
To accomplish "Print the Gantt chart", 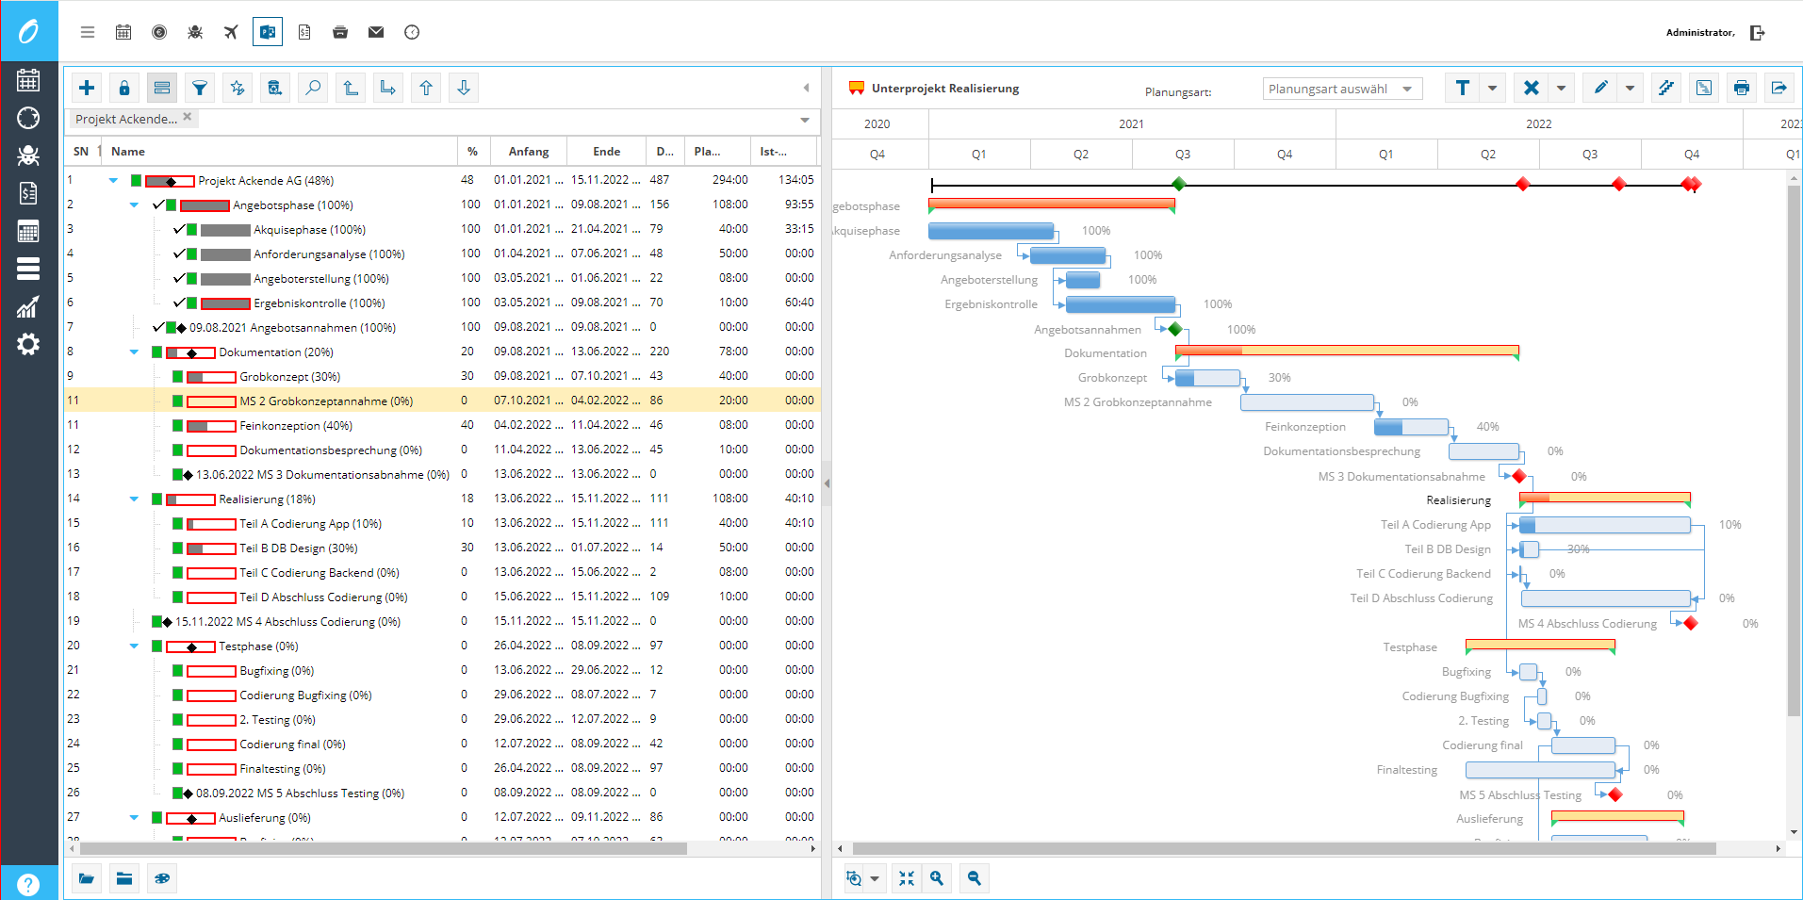I will [x=1741, y=88].
